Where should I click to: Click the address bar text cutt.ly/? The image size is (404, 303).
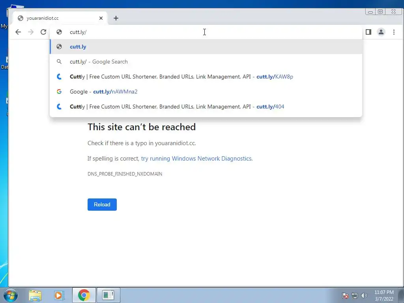[x=78, y=32]
